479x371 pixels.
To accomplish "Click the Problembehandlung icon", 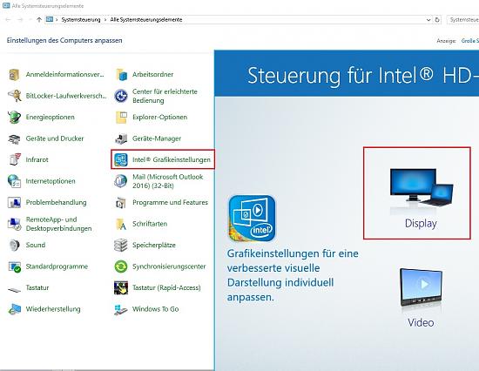I will tap(14, 203).
